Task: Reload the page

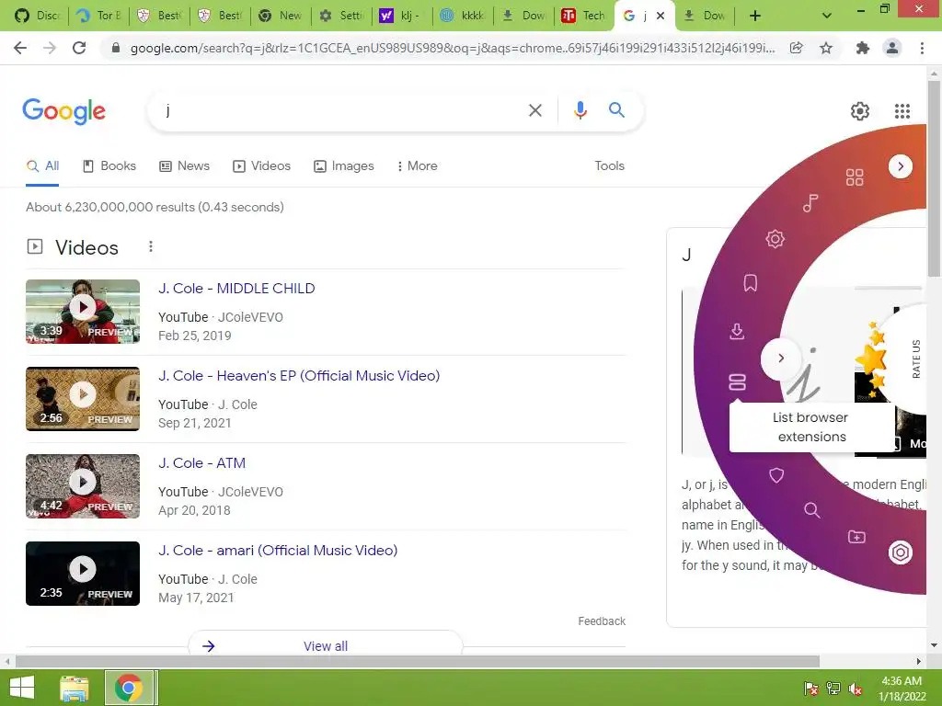Action: coord(79,48)
